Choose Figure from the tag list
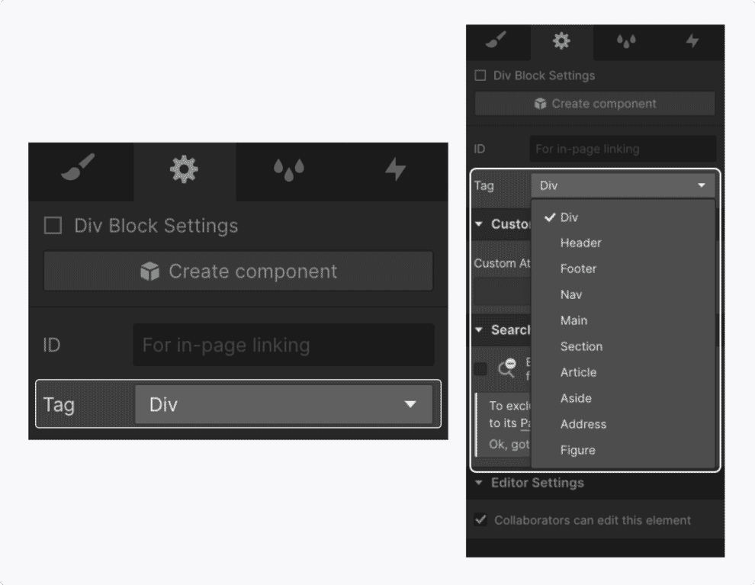This screenshot has width=755, height=585. 578,450
